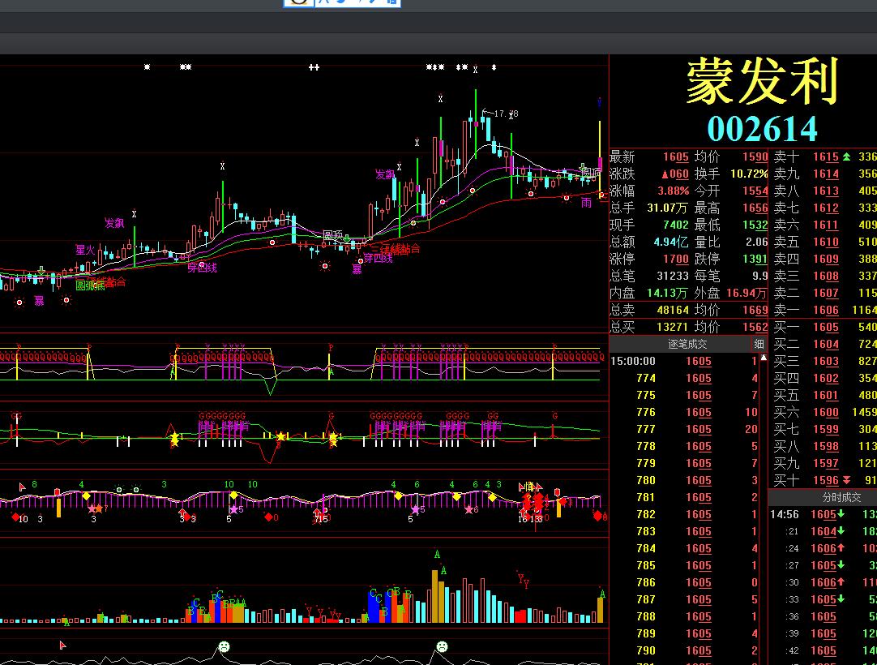Click the 最低 value 1532
The image size is (877, 665).
pos(755,225)
